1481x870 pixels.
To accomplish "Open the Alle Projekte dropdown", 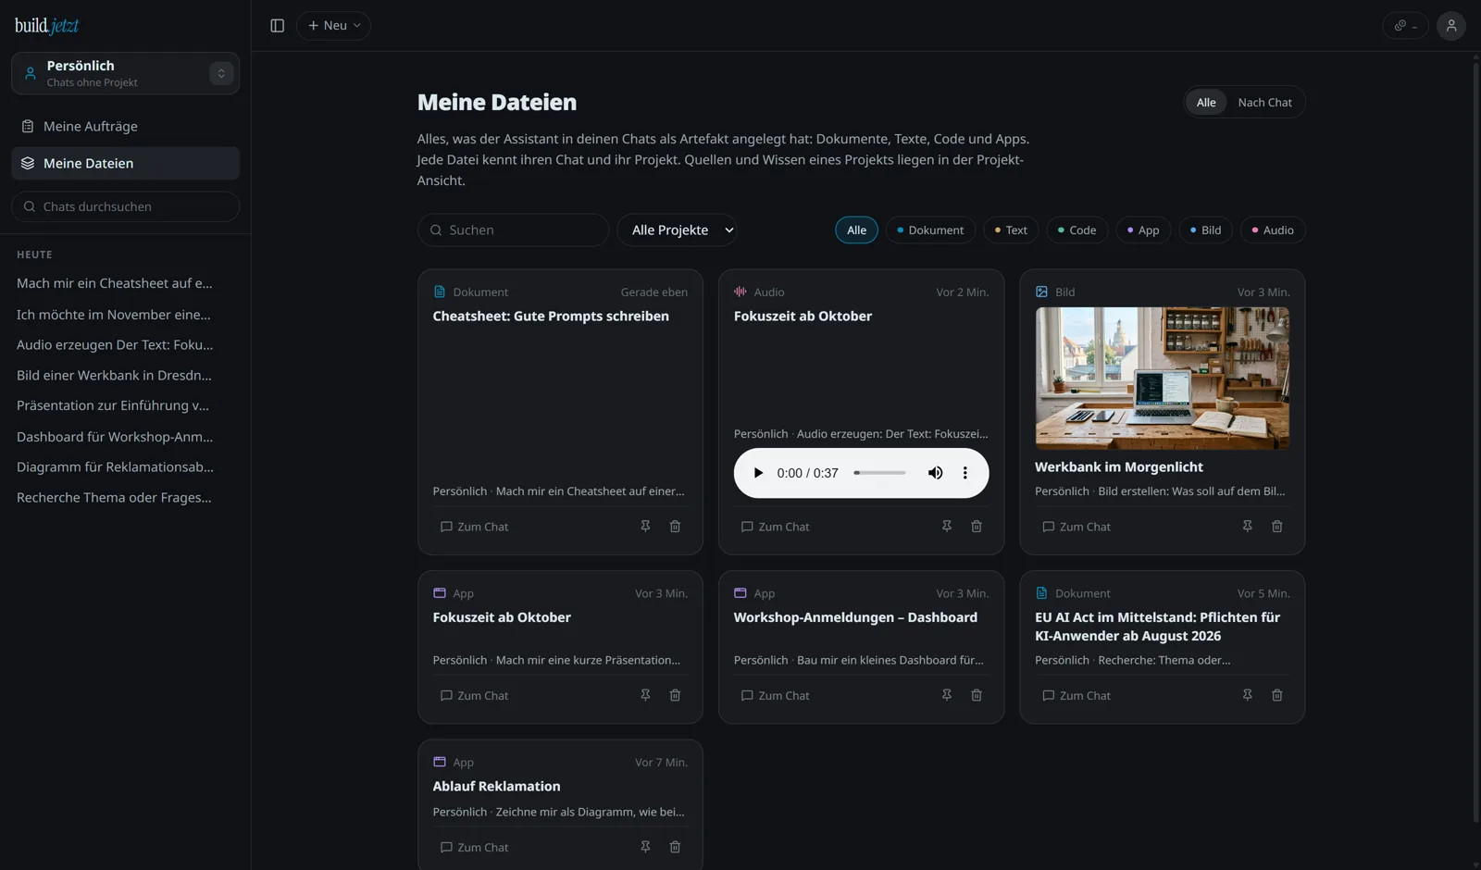I will pyautogui.click(x=678, y=230).
